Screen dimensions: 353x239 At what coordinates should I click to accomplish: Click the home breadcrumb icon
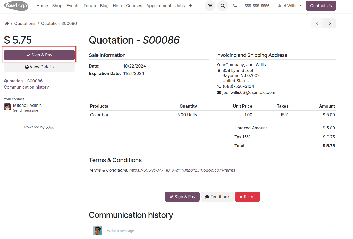click(7, 24)
